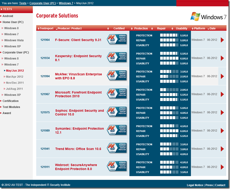Screen dimensions: 230x189
Task: Open red arrow for Symantec row
Action: pos(222,131)
